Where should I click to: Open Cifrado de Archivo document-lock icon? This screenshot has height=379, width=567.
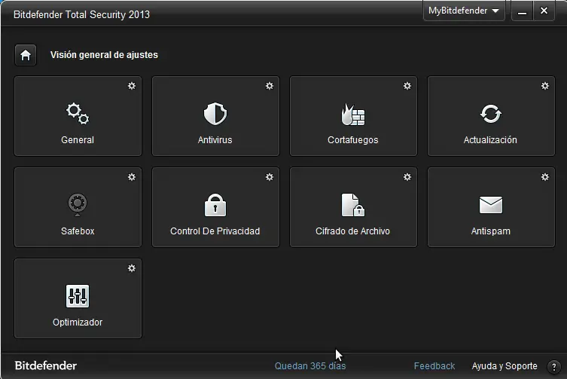tap(353, 205)
